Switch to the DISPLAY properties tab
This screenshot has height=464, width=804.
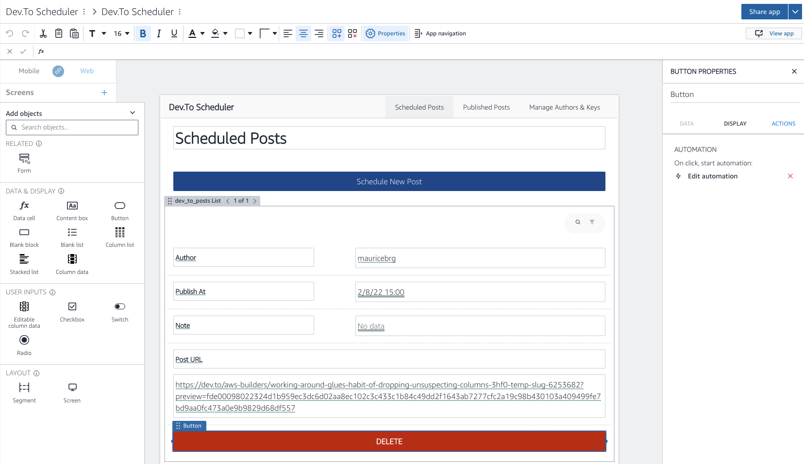point(735,124)
